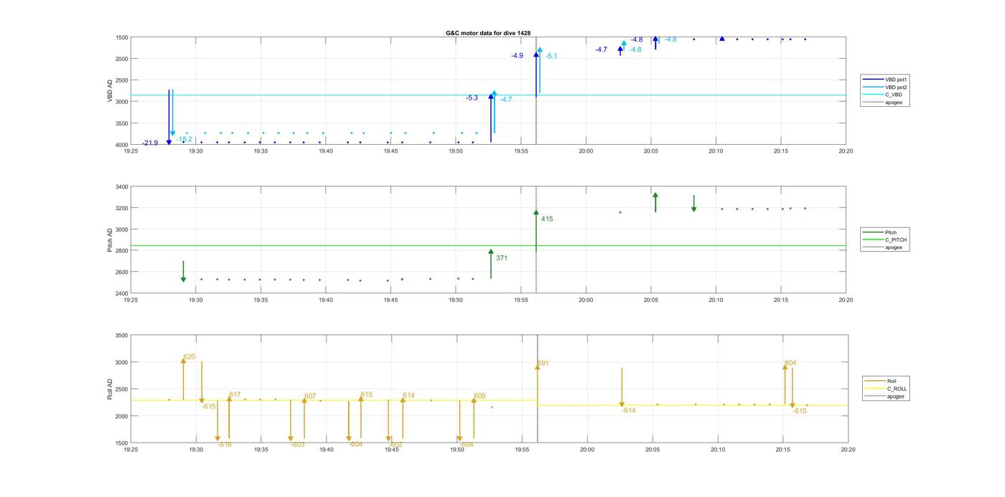Click the "607" roll data label

(x=310, y=396)
